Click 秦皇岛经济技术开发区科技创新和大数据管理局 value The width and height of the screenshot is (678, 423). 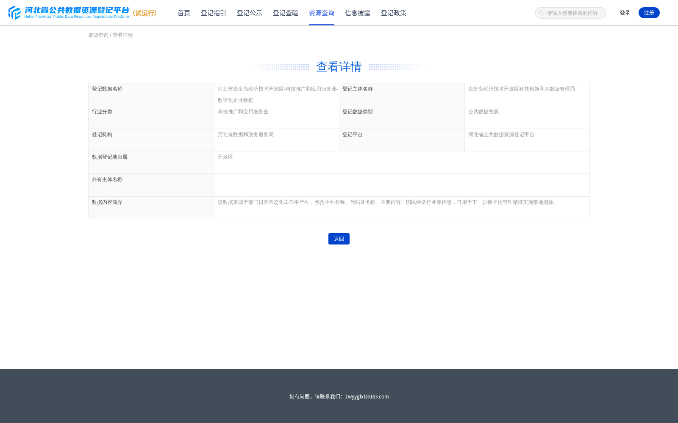(x=522, y=89)
